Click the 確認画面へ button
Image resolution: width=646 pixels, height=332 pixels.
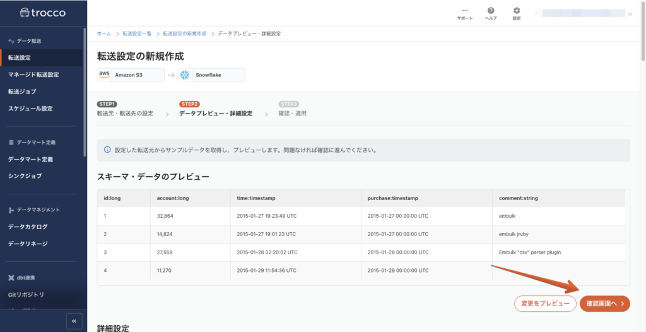604,304
